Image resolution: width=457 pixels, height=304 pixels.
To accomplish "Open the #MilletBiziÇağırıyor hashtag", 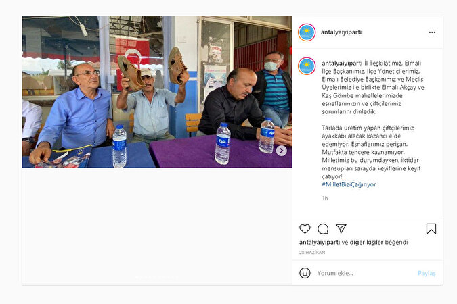I will (x=349, y=184).
